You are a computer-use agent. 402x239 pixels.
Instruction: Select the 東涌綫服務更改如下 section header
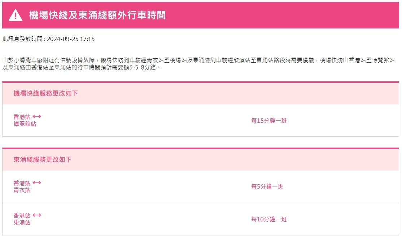tap(43, 159)
